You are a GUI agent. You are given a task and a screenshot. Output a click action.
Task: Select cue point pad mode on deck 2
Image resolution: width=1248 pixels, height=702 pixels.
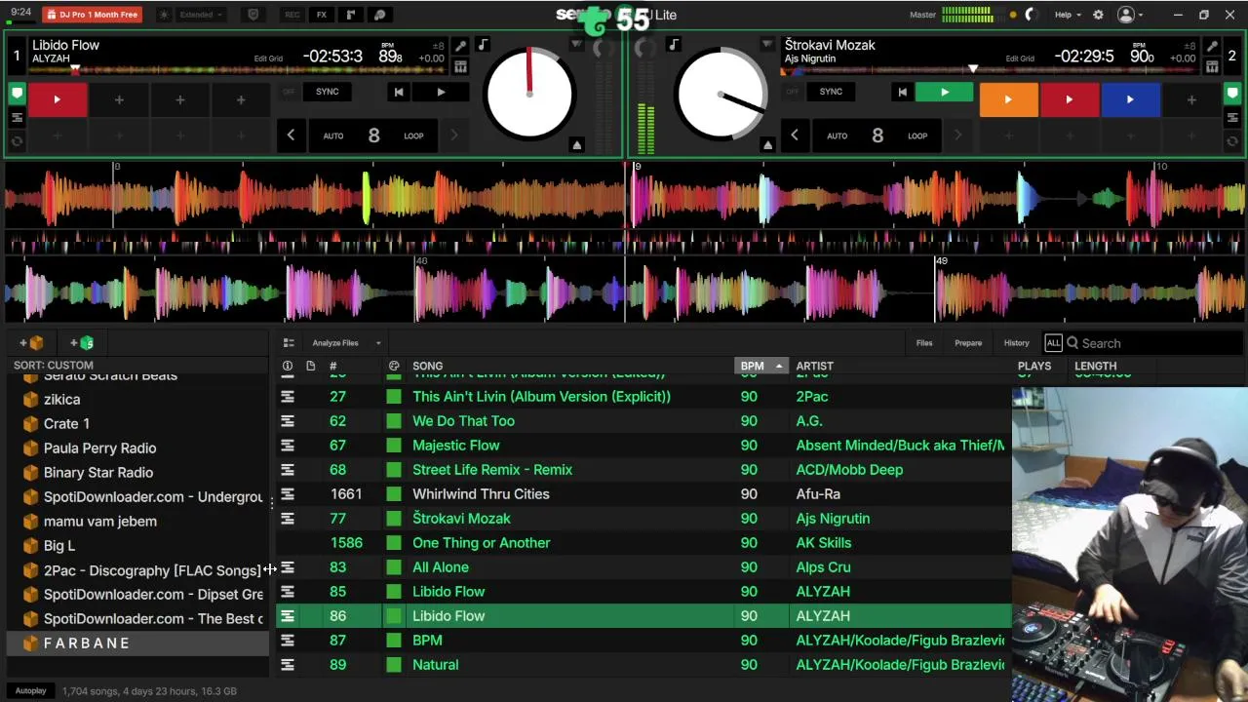tap(1232, 94)
